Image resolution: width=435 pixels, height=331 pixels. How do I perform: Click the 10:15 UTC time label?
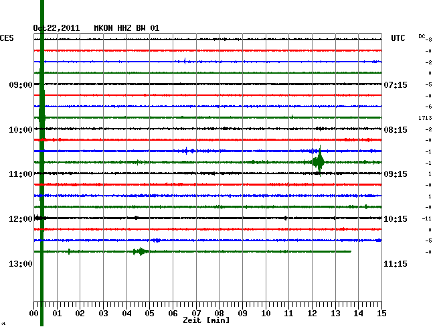click(396, 219)
